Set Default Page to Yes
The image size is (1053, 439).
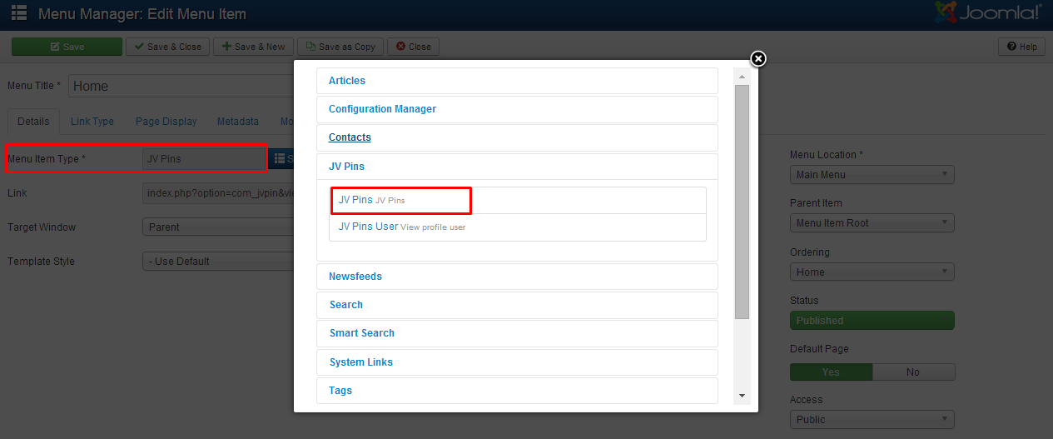point(831,372)
